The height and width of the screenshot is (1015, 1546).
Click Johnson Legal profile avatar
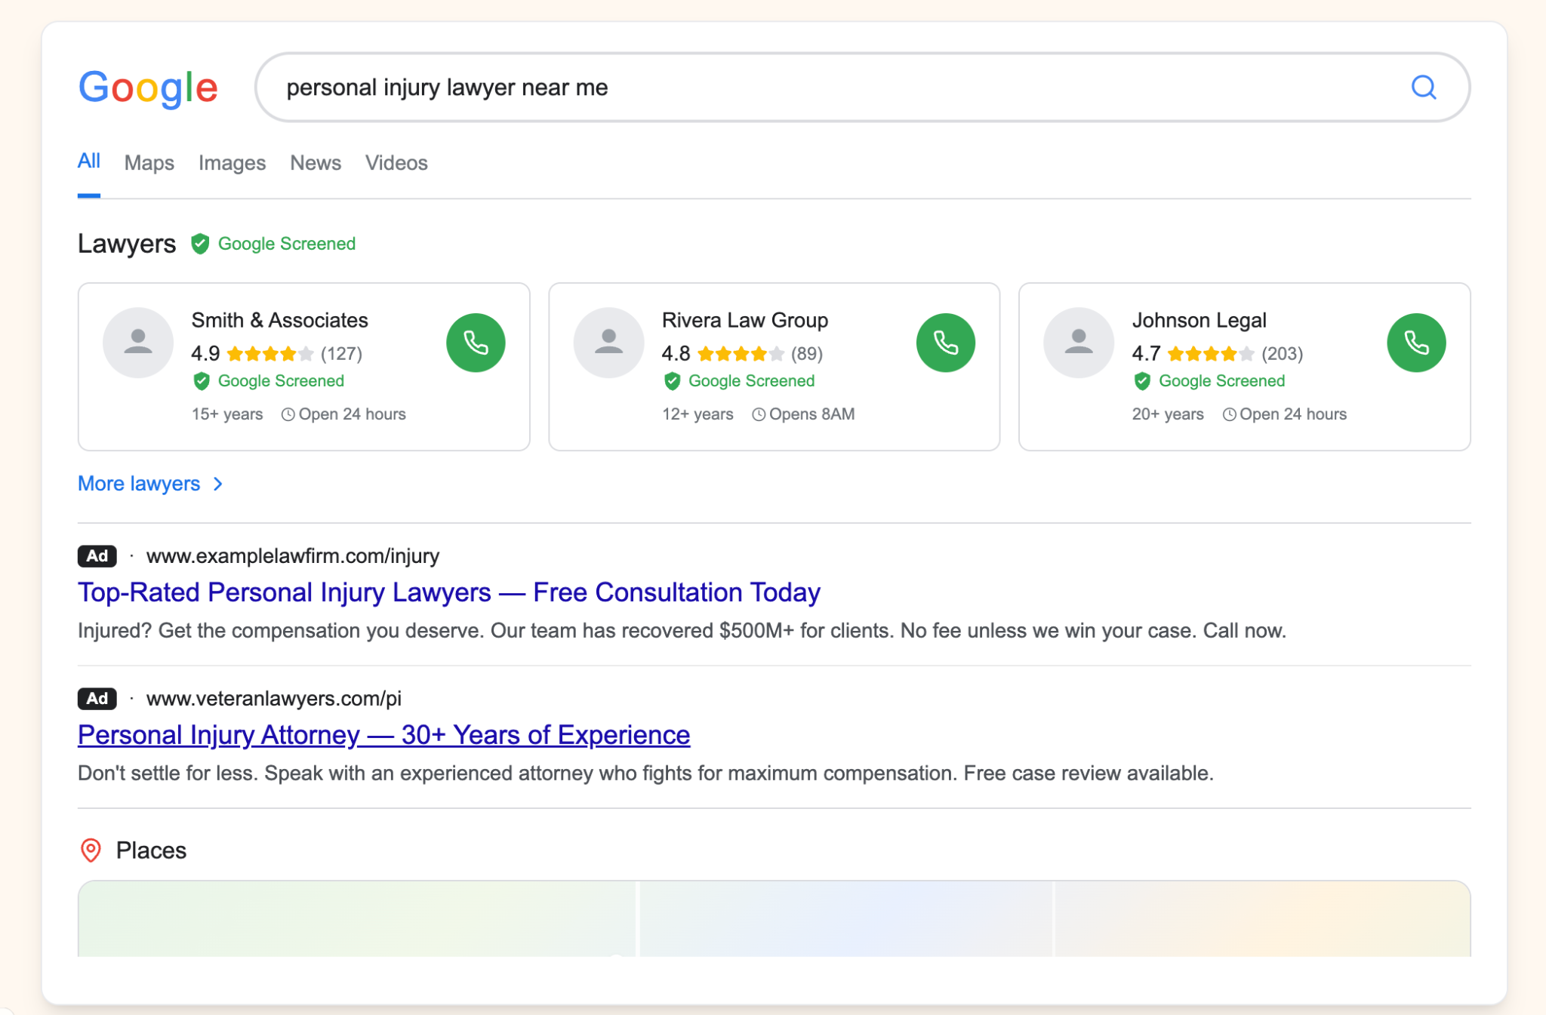click(x=1079, y=343)
